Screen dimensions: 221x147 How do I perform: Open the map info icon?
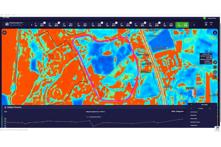coord(215,67)
